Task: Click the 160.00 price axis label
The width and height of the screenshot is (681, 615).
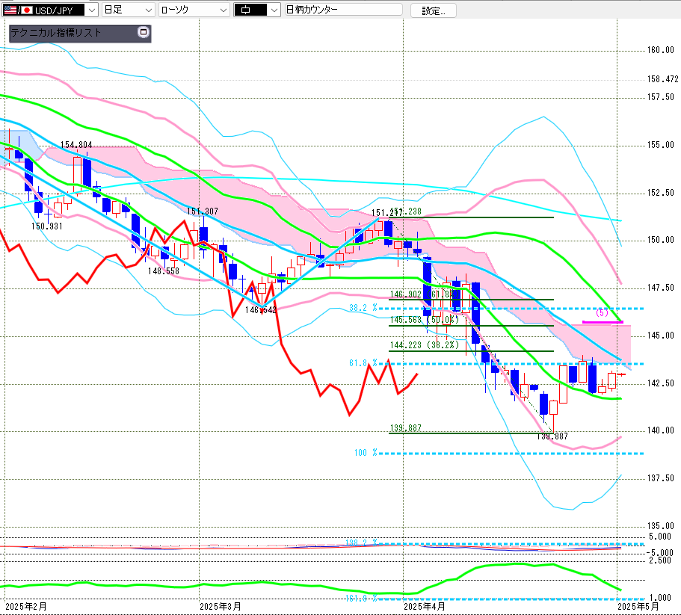Action: [x=660, y=50]
